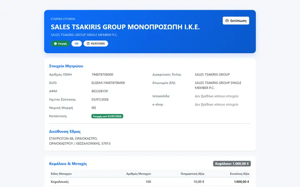Click the IKE legal form badge
The width and height of the screenshot is (300, 187).
[77, 44]
